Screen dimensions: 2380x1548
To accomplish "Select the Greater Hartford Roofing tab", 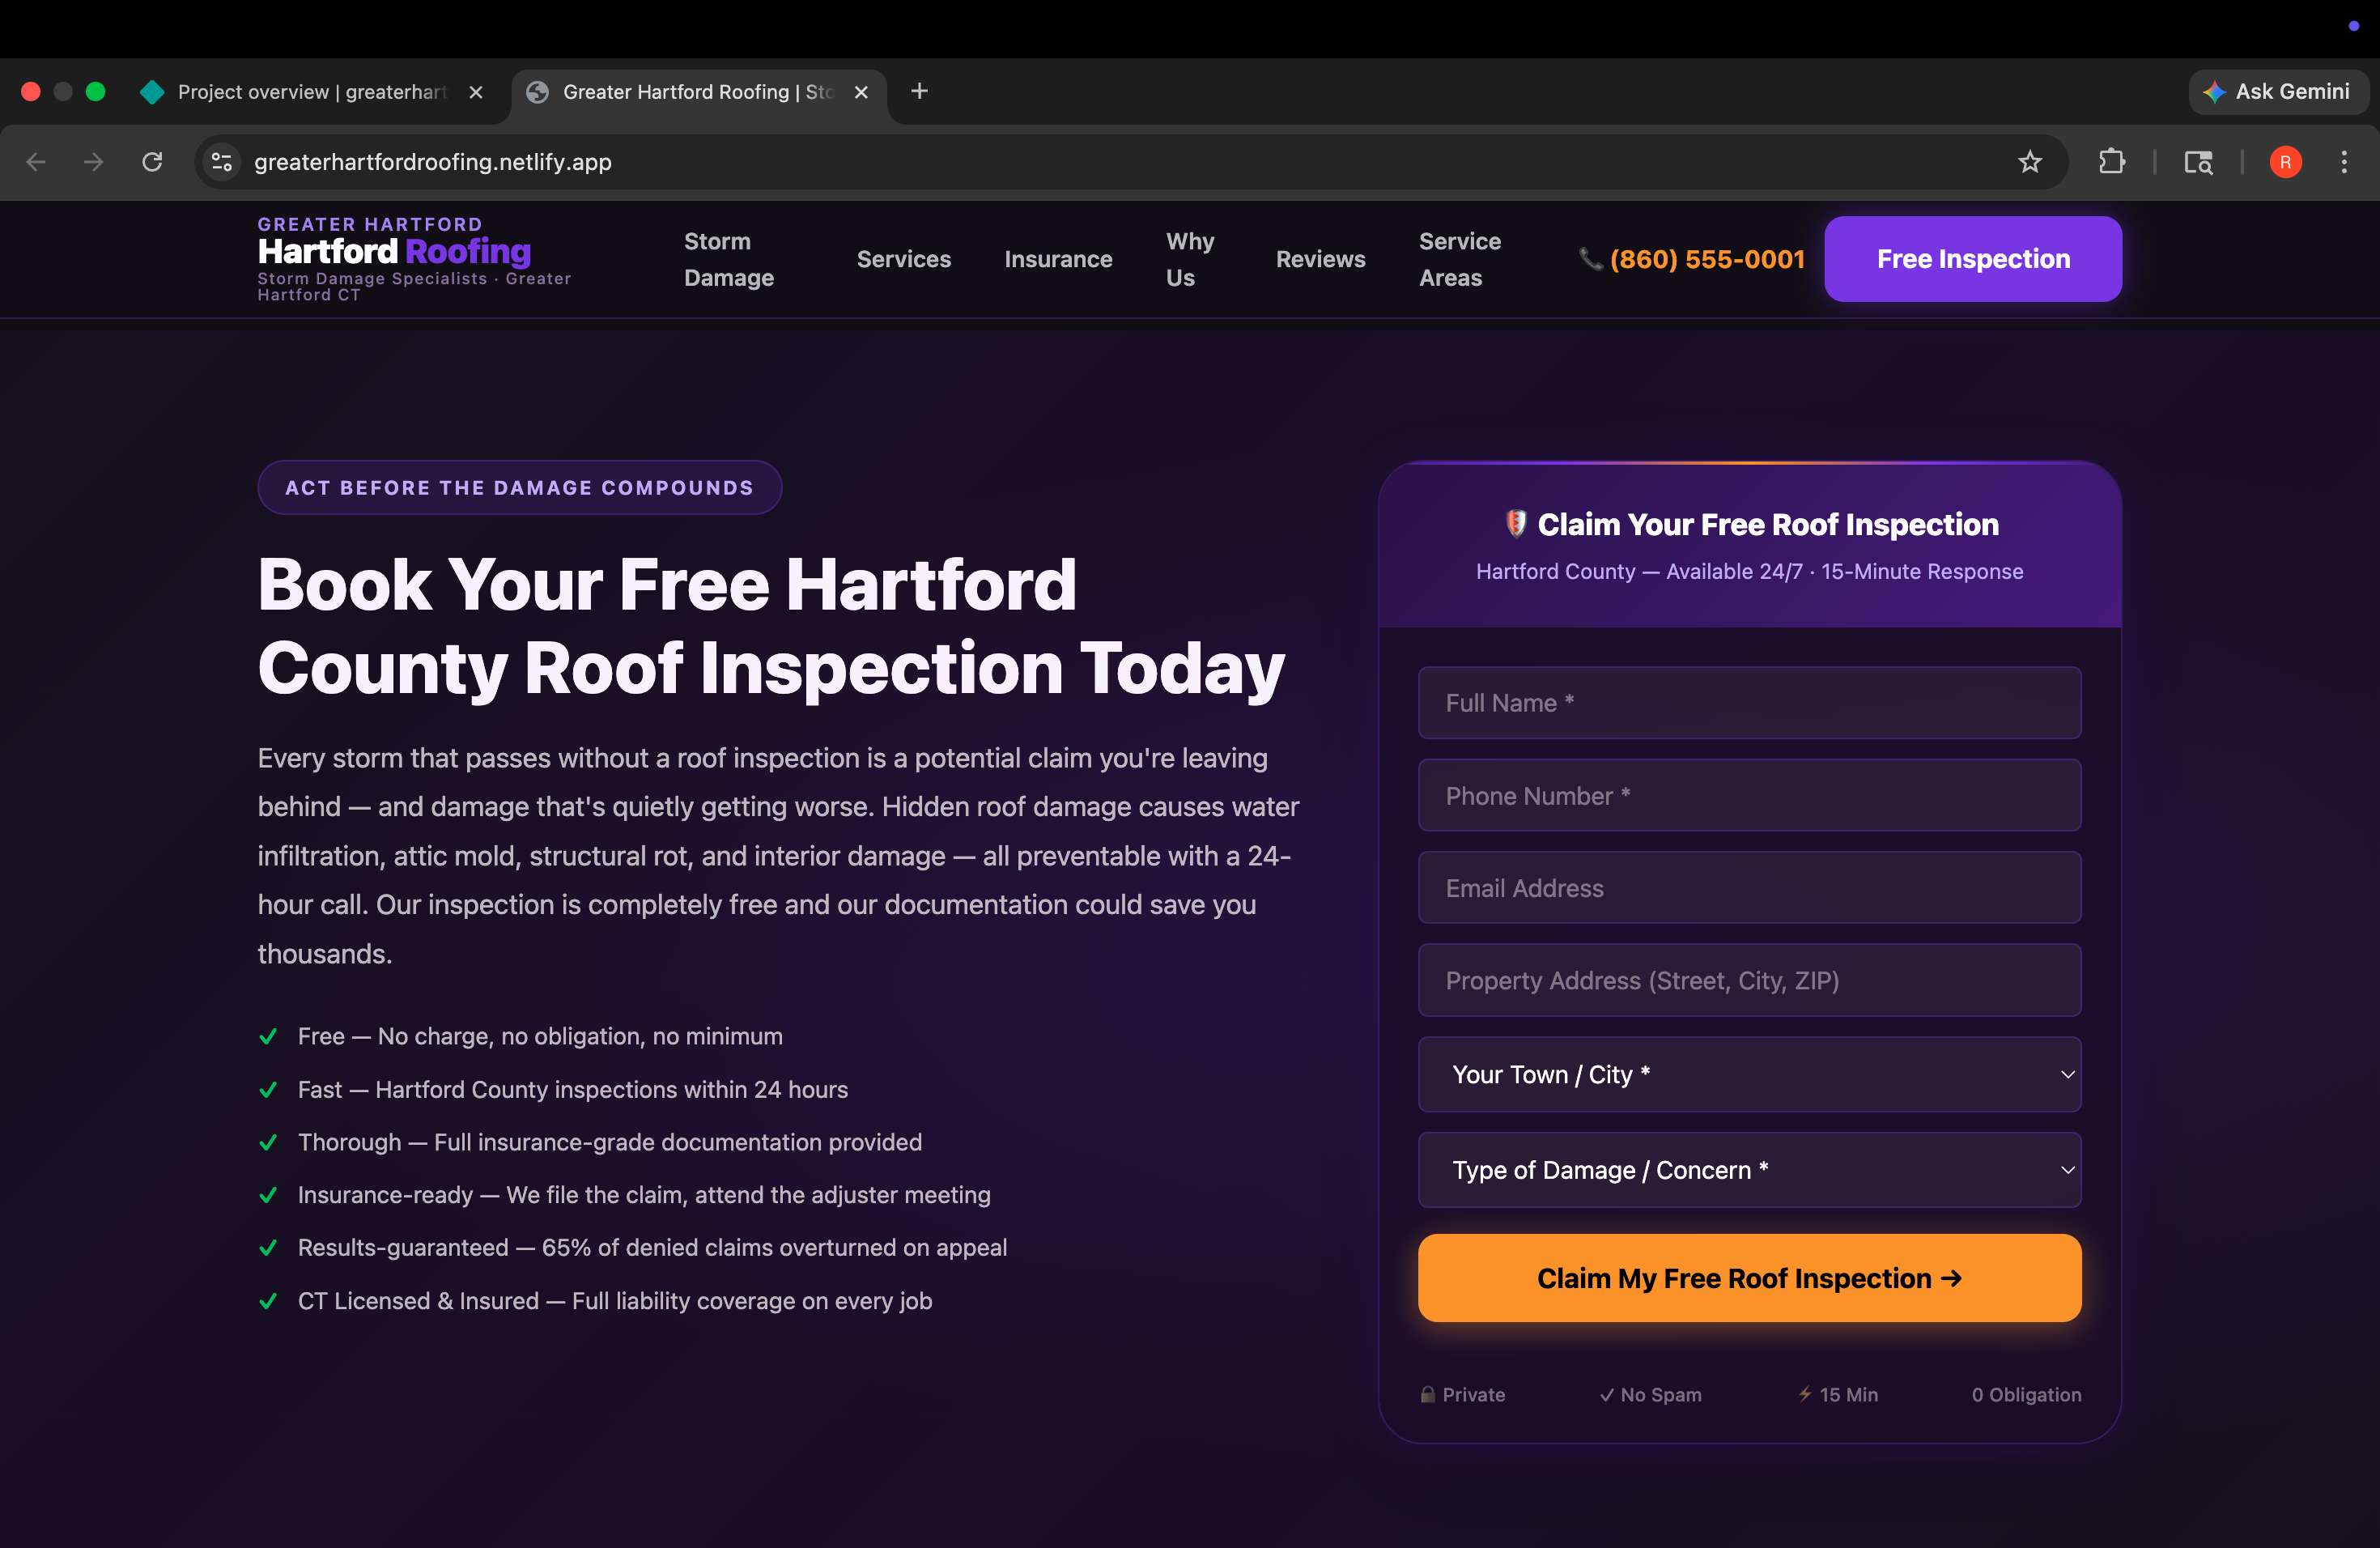I will pos(697,92).
